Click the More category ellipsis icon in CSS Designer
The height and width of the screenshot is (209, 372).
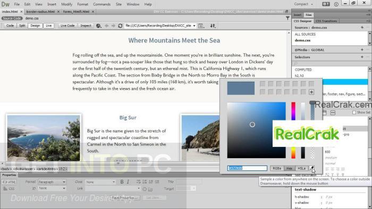[333, 112]
